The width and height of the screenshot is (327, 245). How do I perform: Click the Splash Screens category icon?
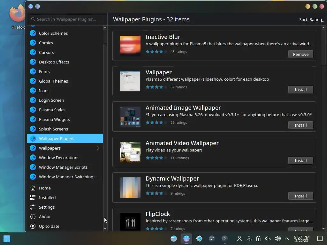tap(33, 129)
